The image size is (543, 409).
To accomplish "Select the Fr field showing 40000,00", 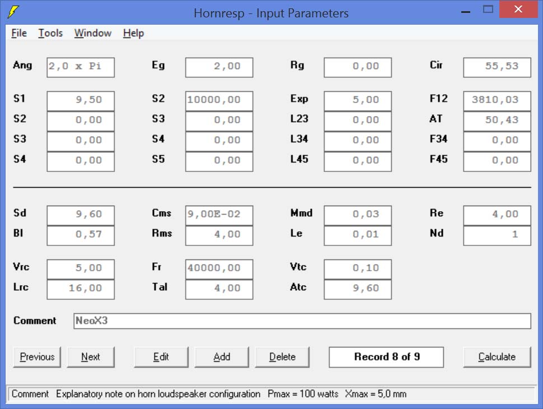I will tap(219, 269).
